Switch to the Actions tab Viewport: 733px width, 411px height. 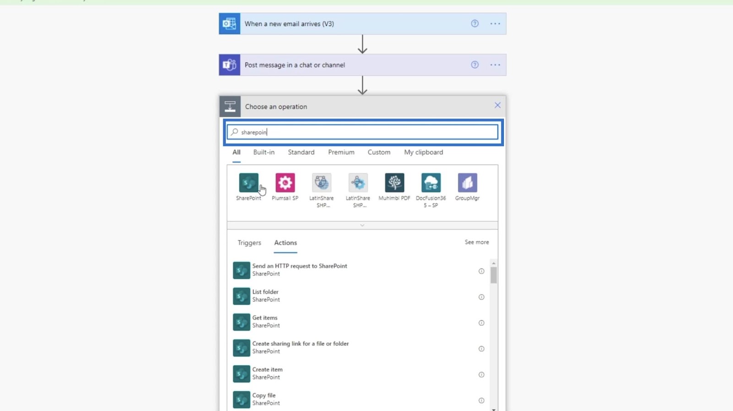[285, 243]
